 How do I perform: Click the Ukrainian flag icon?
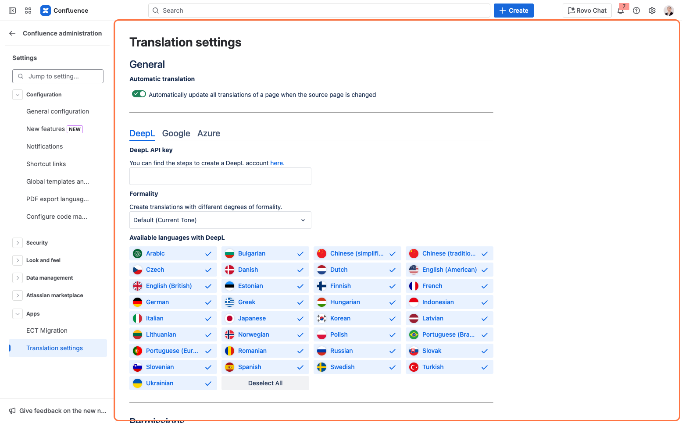point(137,383)
